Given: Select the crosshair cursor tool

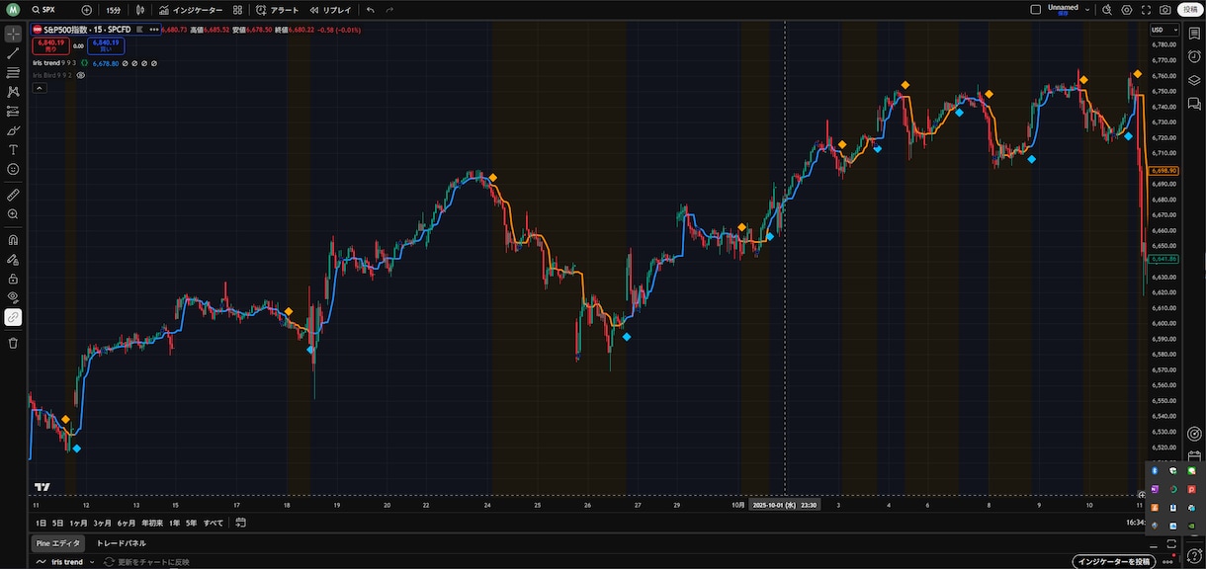Looking at the screenshot, I should coord(13,34).
